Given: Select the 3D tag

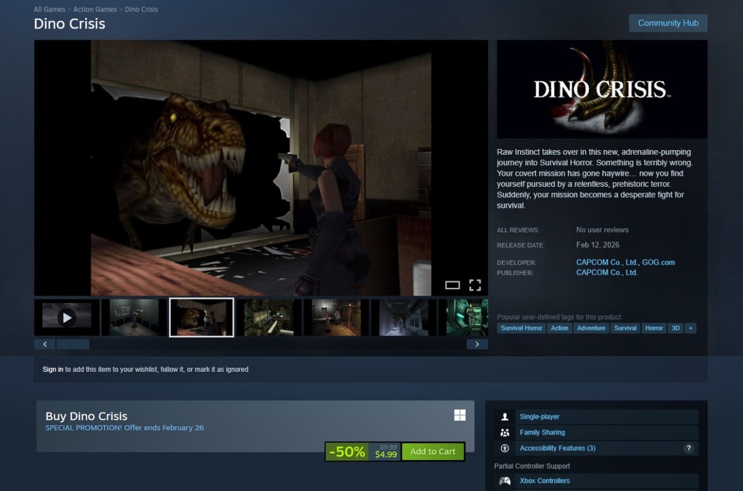Looking at the screenshot, I should (676, 328).
